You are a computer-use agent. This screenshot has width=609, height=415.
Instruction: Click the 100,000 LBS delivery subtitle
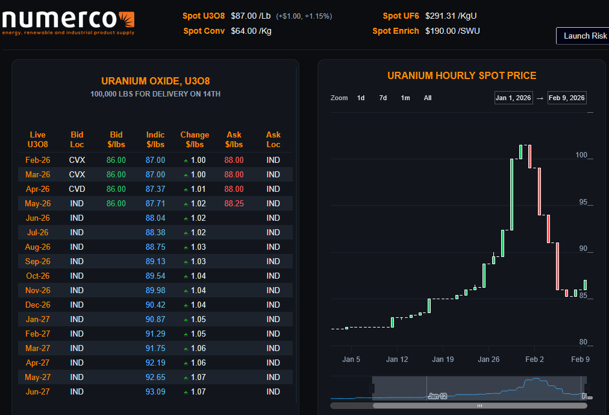click(155, 94)
